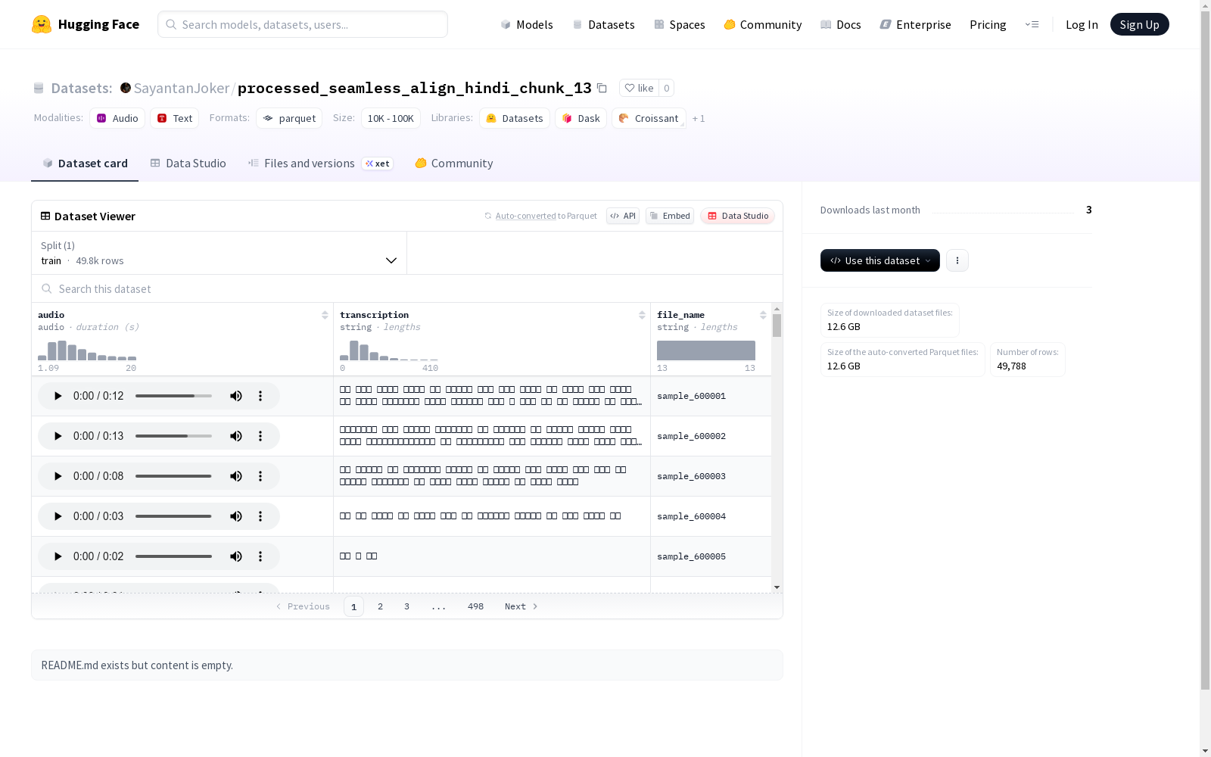Select the Dask library tag
The height and width of the screenshot is (757, 1211).
point(581,118)
